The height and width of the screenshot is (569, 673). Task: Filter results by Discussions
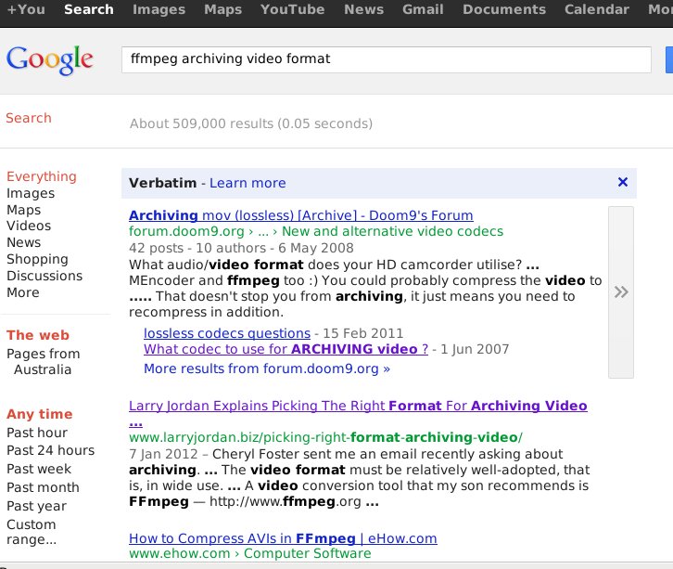tap(44, 276)
